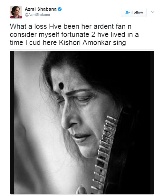Follow the Azmi Shabana account
Image resolution: width=164 pixels, height=196 pixels.
point(134,12)
